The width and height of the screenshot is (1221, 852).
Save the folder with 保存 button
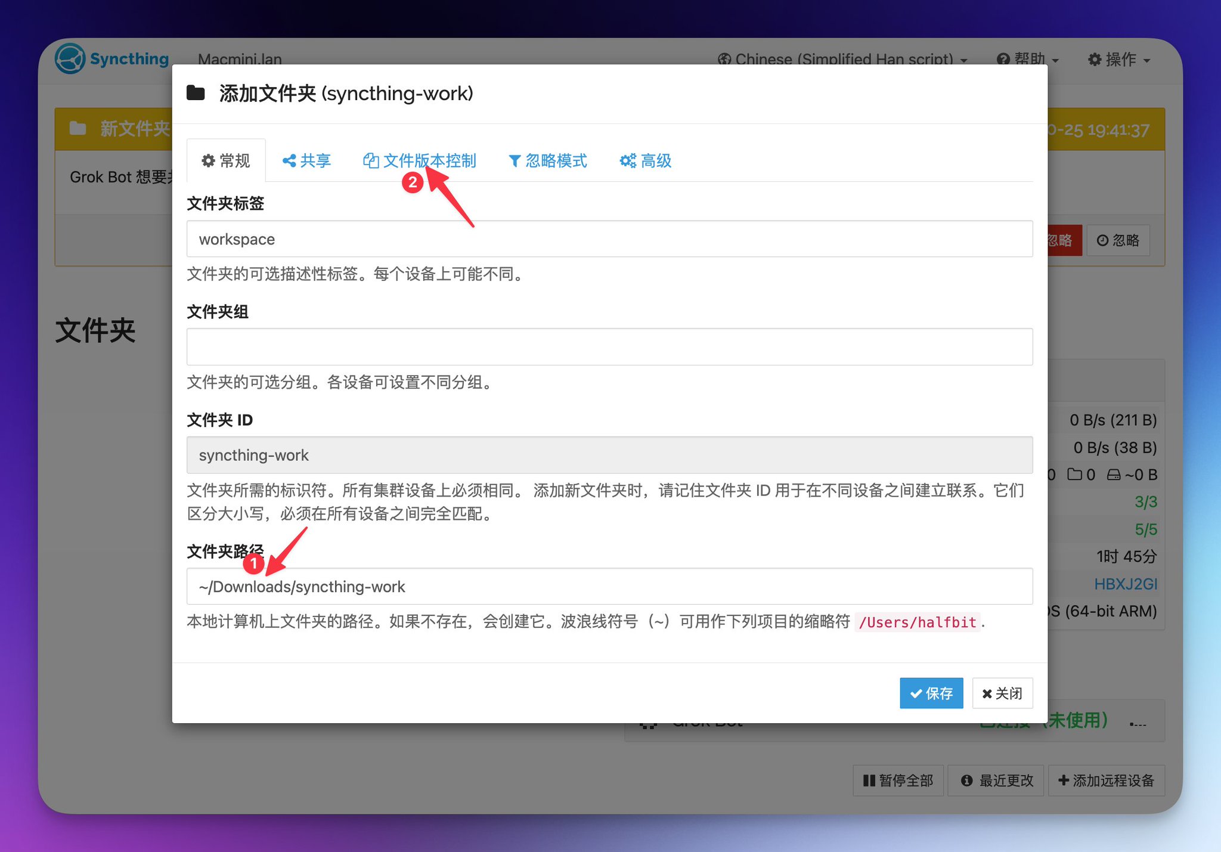tap(931, 693)
